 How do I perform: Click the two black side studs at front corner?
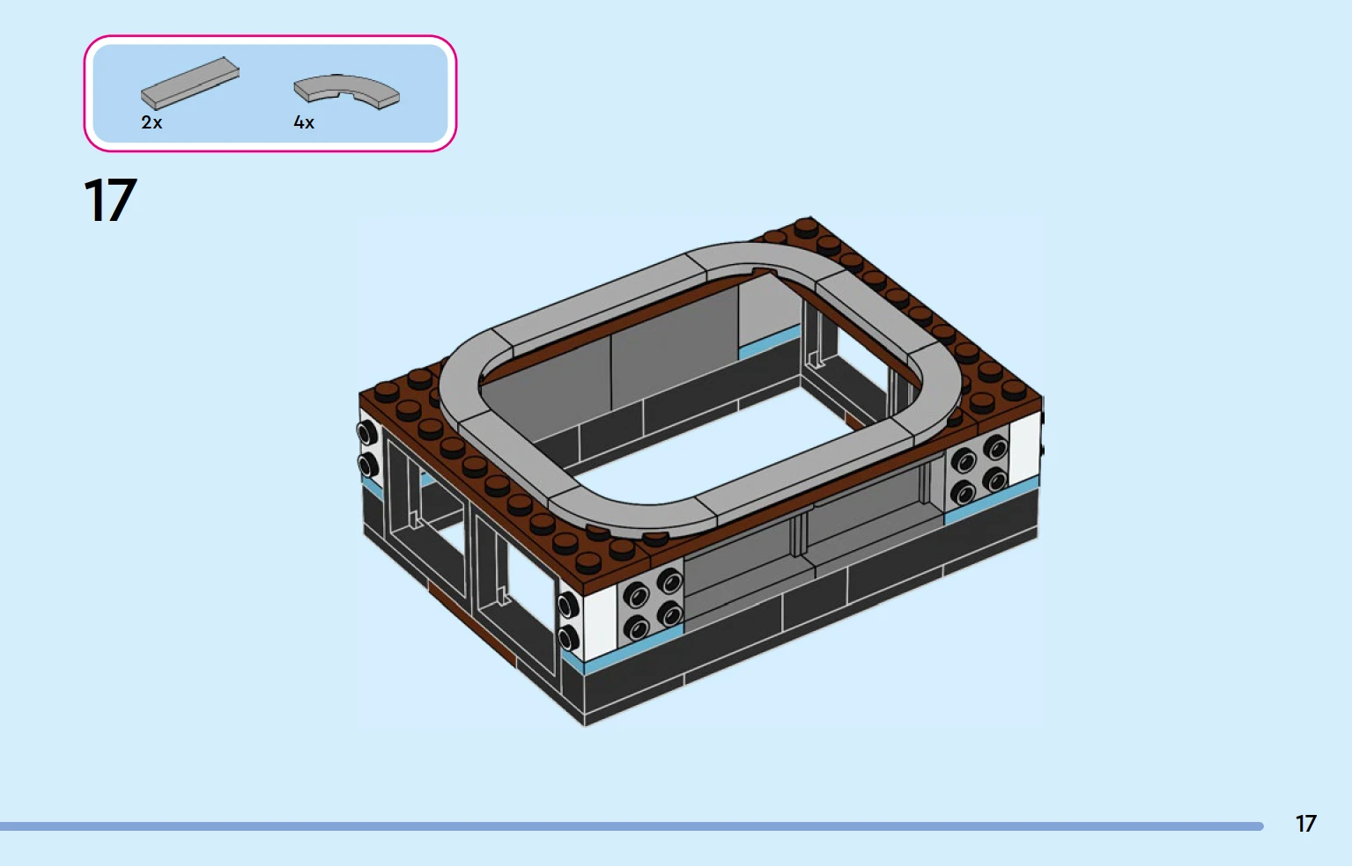pos(568,620)
